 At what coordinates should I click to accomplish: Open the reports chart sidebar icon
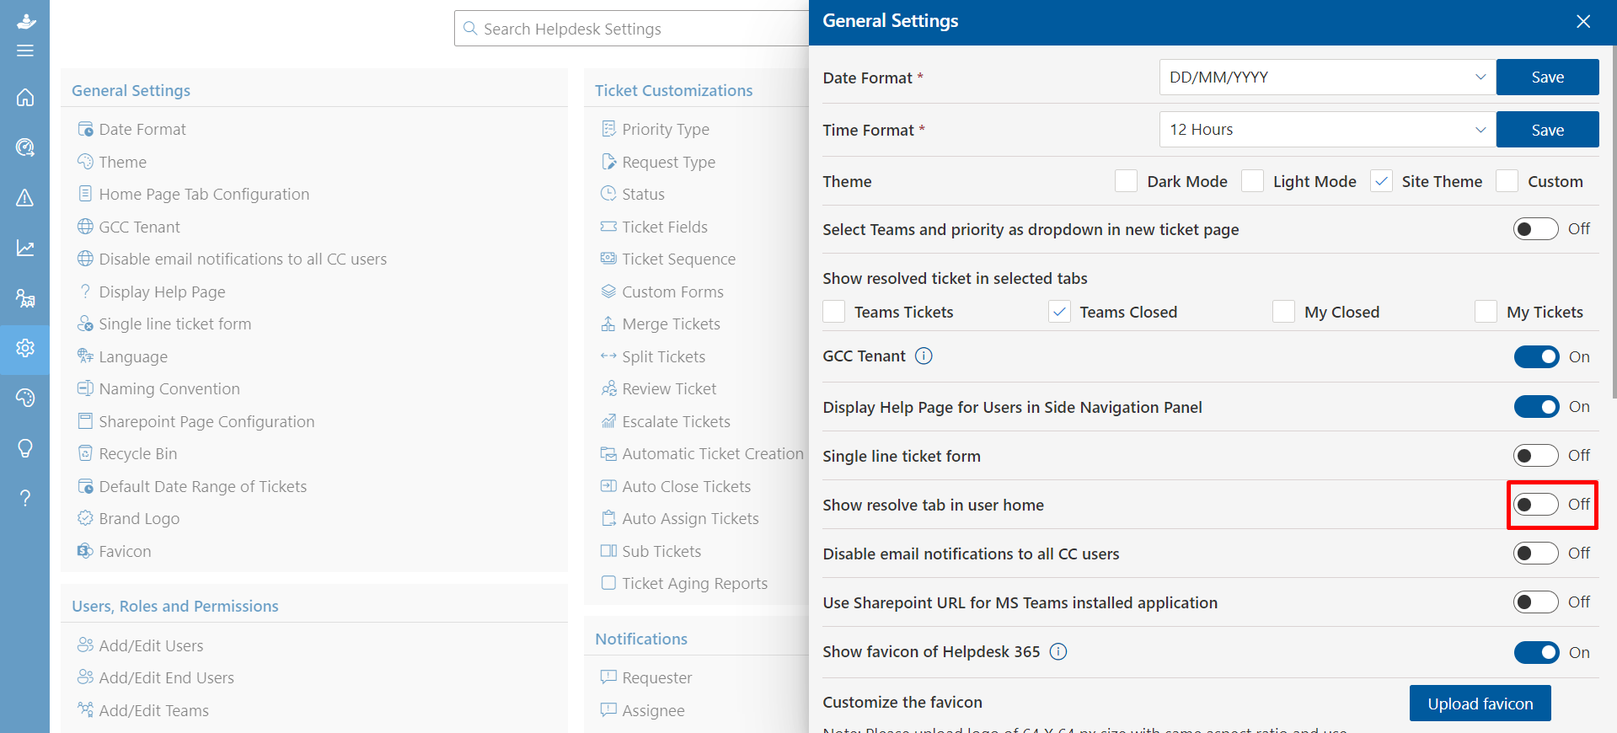[25, 248]
